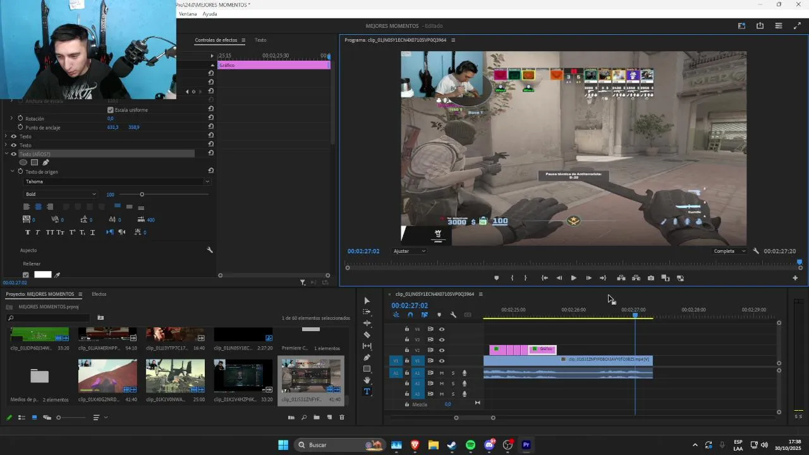This screenshot has width=809, height=455.
Task: Click the Export Frame camera icon
Action: (x=651, y=278)
